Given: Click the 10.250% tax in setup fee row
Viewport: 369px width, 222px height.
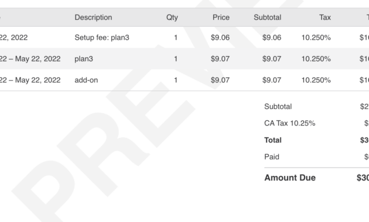Looking at the screenshot, I should [316, 37].
